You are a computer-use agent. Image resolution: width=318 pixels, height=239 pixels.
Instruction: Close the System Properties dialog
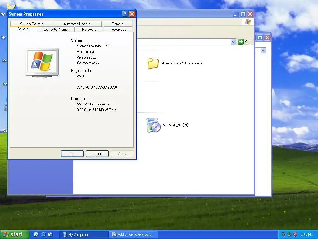(132, 14)
